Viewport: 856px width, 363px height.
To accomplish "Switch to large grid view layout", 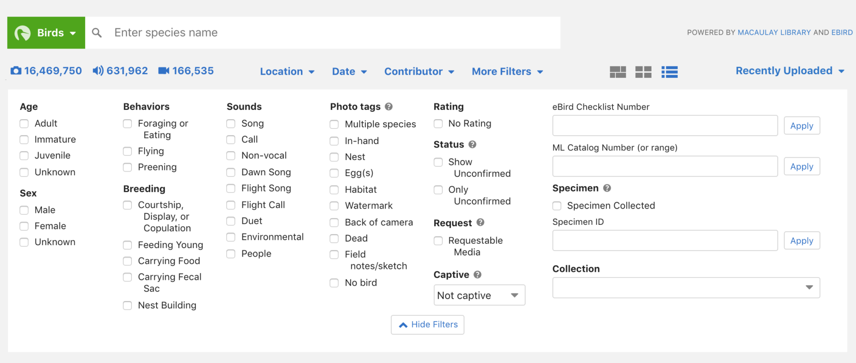I will point(618,72).
